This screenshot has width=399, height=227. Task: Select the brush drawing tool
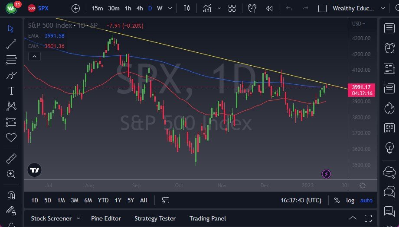point(11,75)
